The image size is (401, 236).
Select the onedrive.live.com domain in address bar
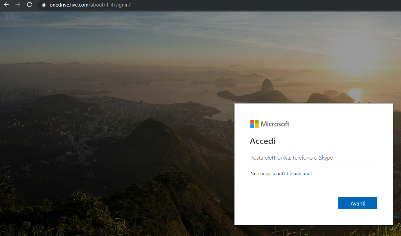[x=69, y=5]
